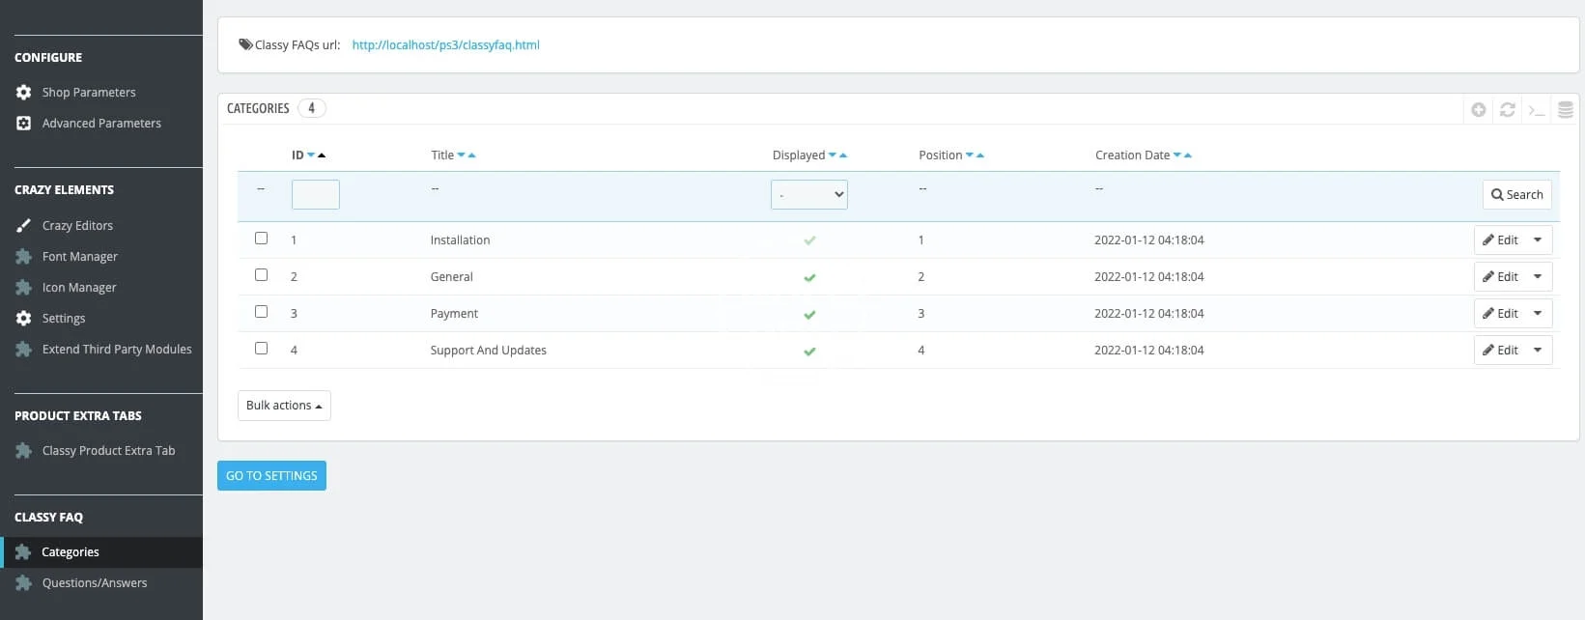This screenshot has width=1585, height=620.
Task: Edit the Payment category
Action: click(x=1500, y=314)
